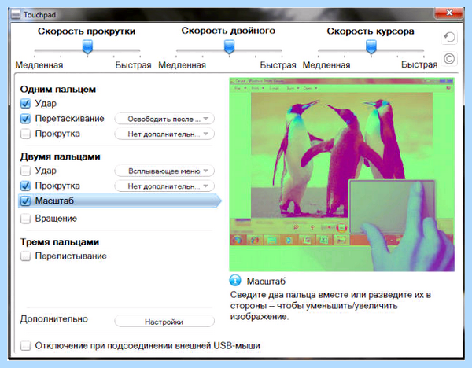Click the Одним пальцем heading
This screenshot has width=472, height=368.
[x=57, y=90]
